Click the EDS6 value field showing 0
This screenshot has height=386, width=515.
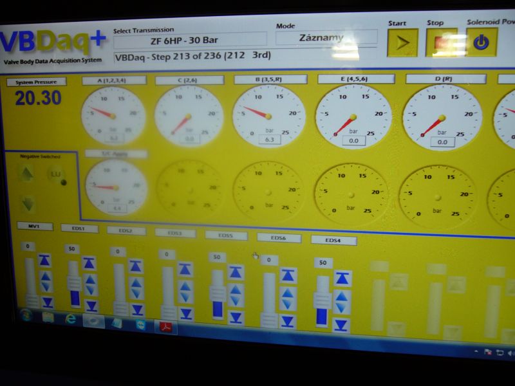click(x=268, y=260)
